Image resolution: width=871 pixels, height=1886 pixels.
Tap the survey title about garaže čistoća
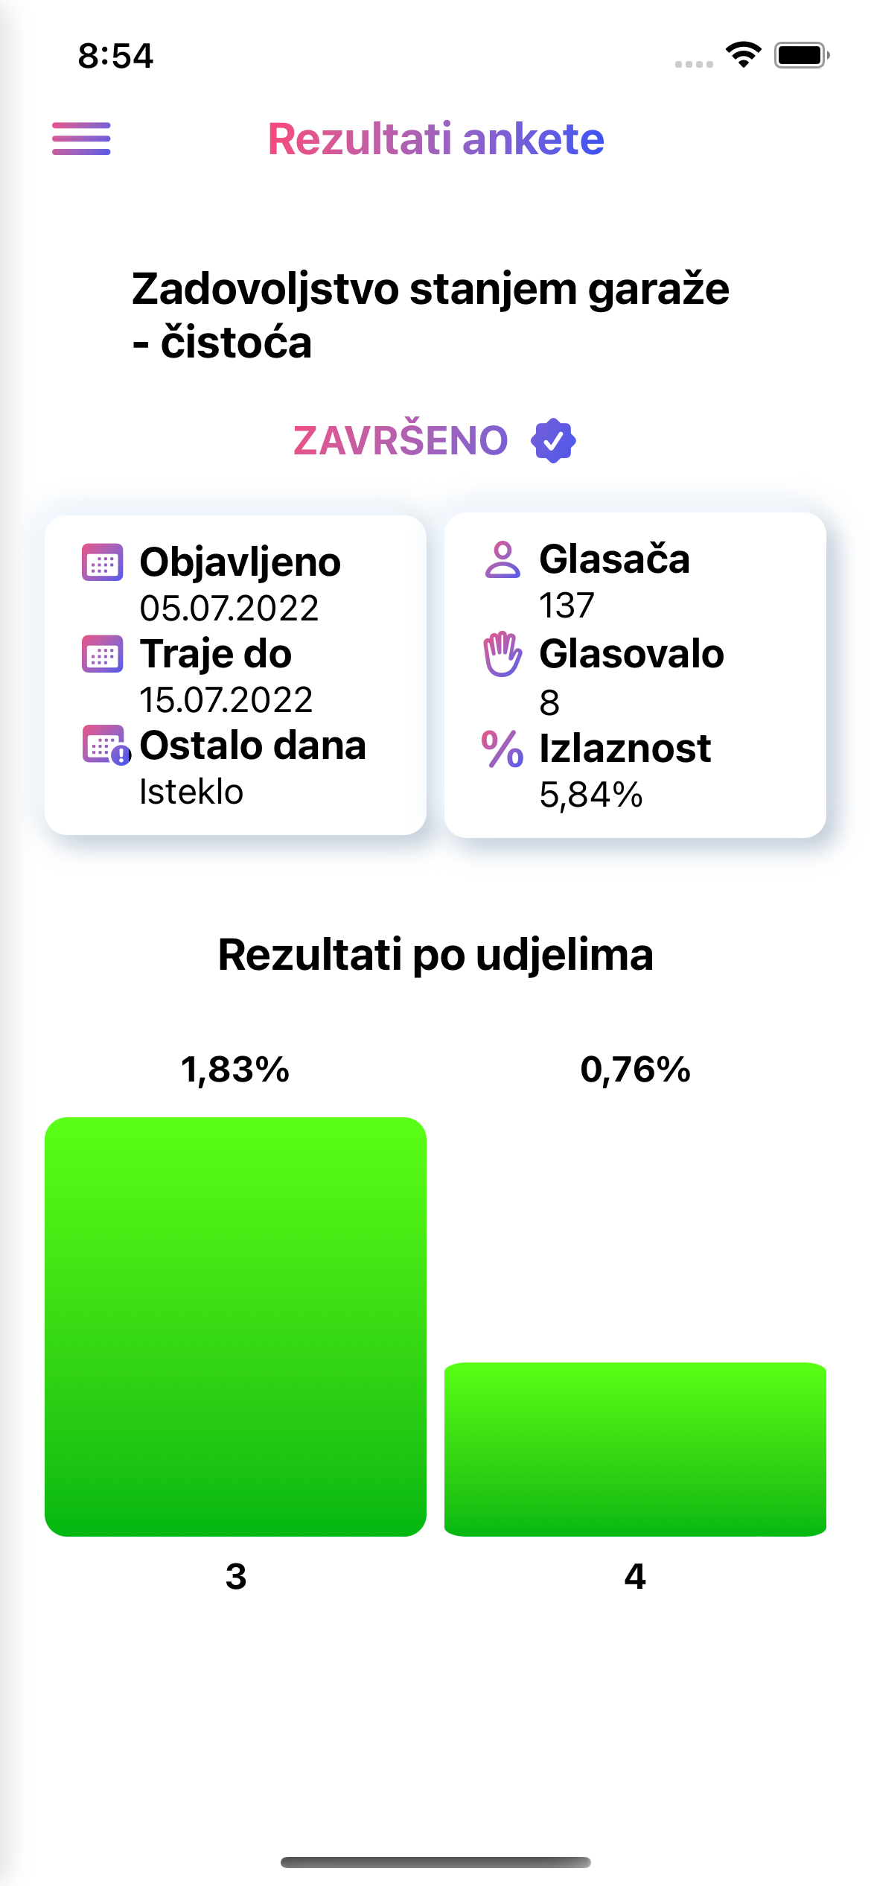430,315
